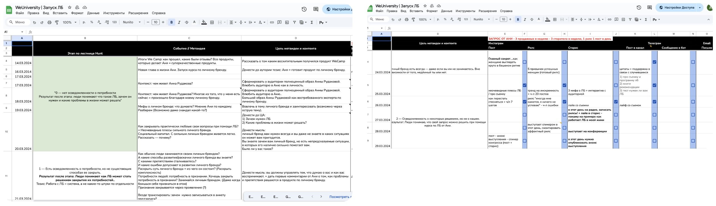Uncheck the Сторис checkbox for 26.03.2024
This screenshot has height=206, width=716.
point(616,102)
